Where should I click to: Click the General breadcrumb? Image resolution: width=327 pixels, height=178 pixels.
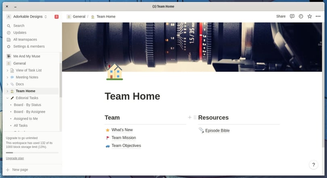tap(79, 16)
